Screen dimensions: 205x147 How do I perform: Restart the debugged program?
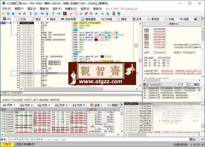click(x=8, y=13)
